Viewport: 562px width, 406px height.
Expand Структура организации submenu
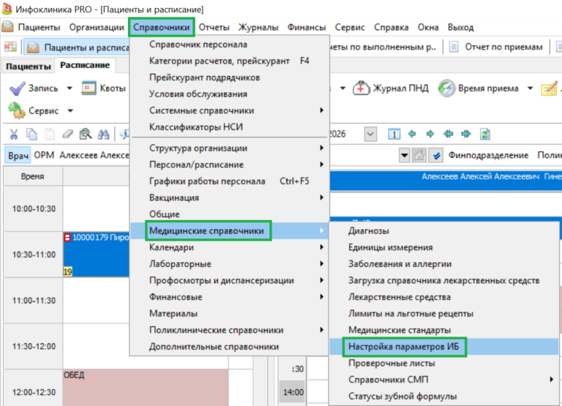point(229,148)
